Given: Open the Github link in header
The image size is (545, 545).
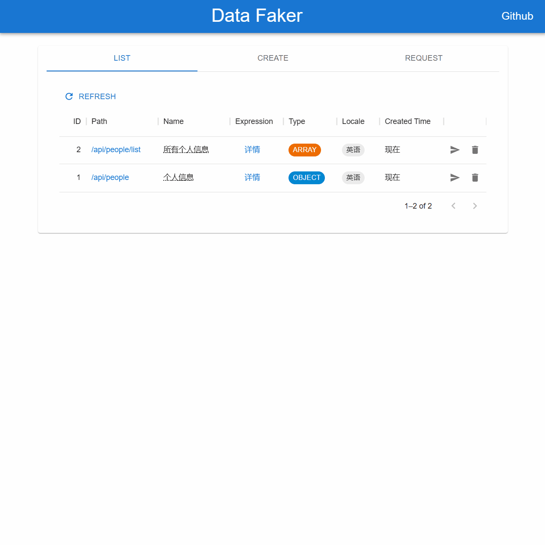Looking at the screenshot, I should (x=517, y=16).
